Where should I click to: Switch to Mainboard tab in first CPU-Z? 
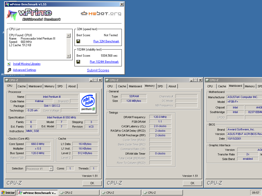tap(35, 86)
